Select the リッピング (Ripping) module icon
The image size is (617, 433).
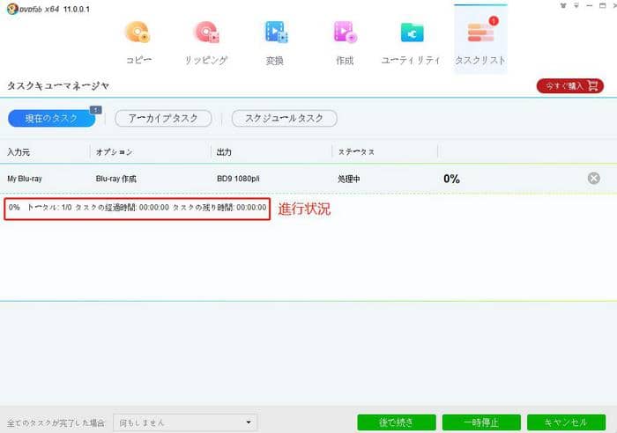coord(206,33)
